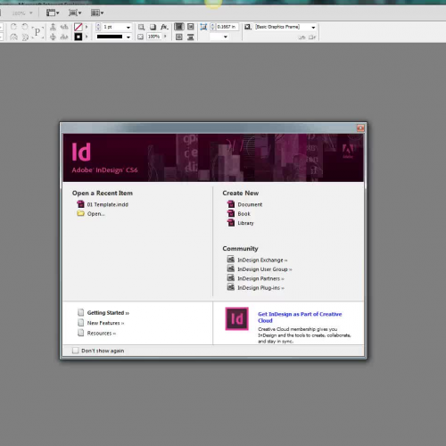
Task: Open the View Options dropdown in the application bar
Action: pos(53,12)
